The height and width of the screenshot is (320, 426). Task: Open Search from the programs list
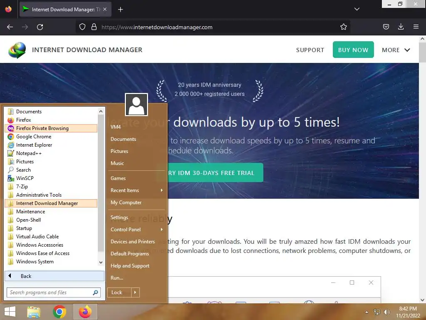click(51, 170)
